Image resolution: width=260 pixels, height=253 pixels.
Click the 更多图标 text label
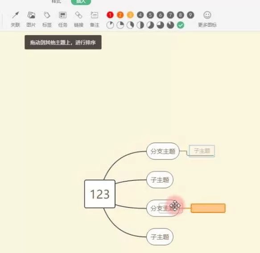pyautogui.click(x=207, y=25)
